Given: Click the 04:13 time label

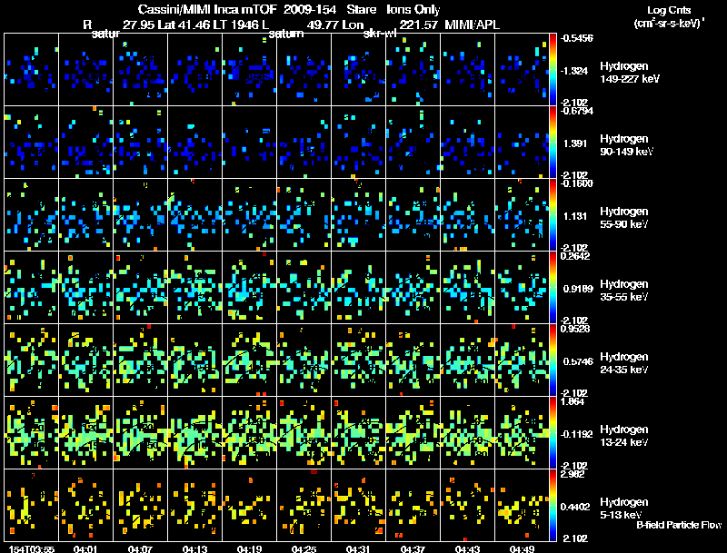Looking at the screenshot, I should (x=194, y=549).
